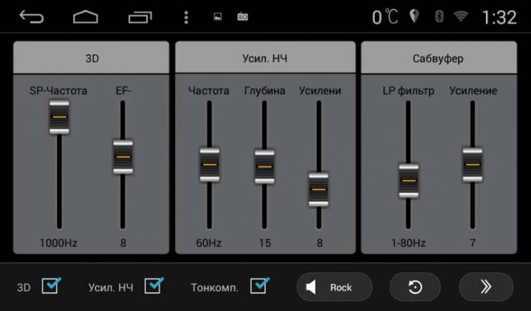
Task: Tap the Bluetooth status icon
Action: click(439, 16)
